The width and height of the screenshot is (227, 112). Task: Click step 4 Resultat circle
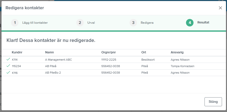point(190,23)
